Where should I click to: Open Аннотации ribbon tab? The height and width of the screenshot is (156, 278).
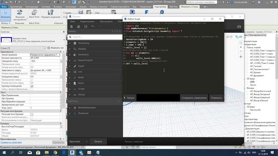pos(70,7)
